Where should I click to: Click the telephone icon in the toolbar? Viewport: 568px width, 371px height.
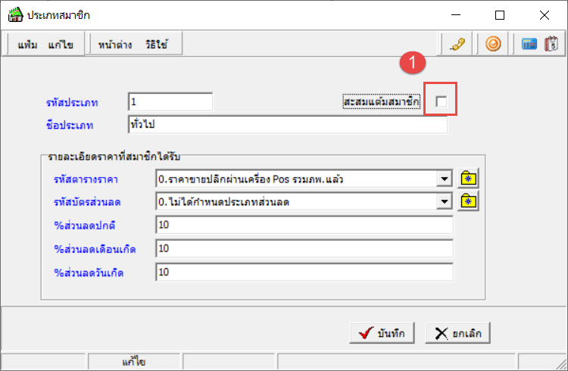pos(457,45)
